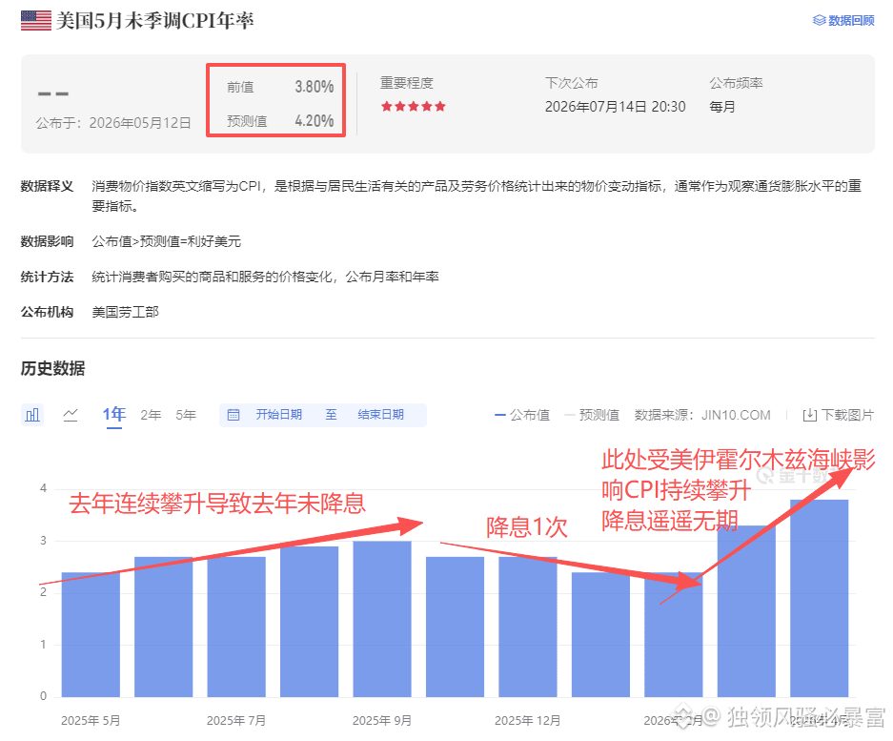Image resolution: width=893 pixels, height=741 pixels.
Task: Click the 公布于：2026年05月12日 date text
Action: [113, 123]
